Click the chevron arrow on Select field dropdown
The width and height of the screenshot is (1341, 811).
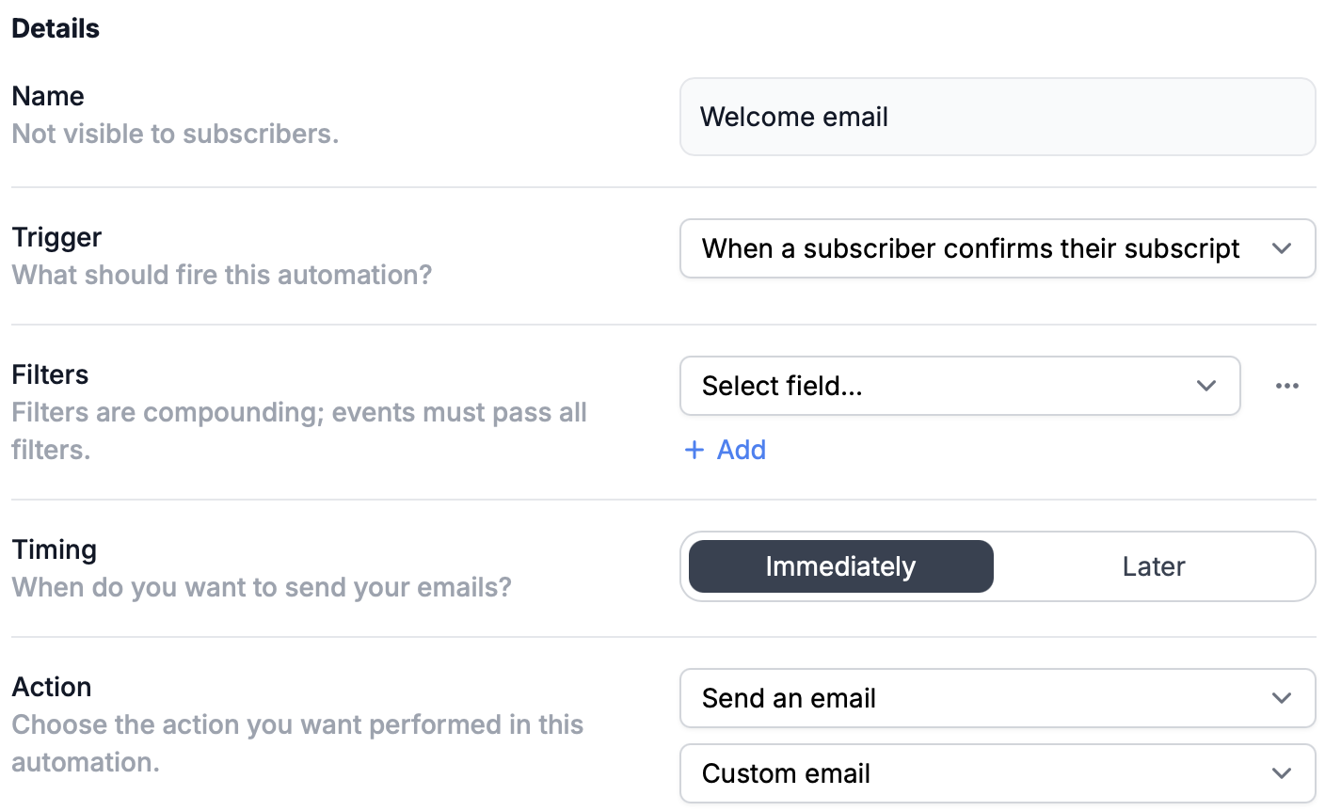[1205, 386]
